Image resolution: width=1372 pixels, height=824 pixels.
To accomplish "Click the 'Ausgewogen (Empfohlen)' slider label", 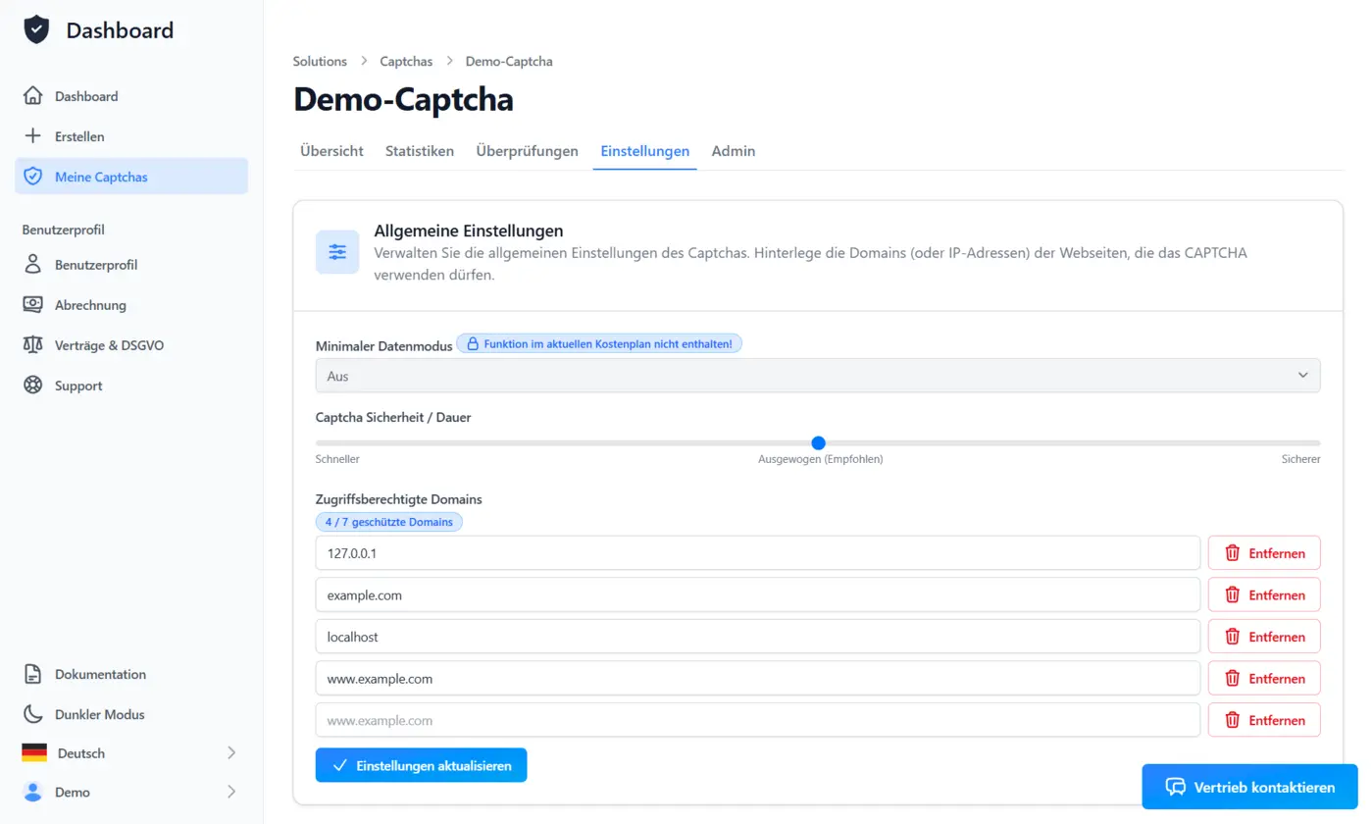I will click(x=821, y=459).
